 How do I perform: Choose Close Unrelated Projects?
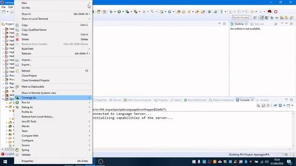53,80
